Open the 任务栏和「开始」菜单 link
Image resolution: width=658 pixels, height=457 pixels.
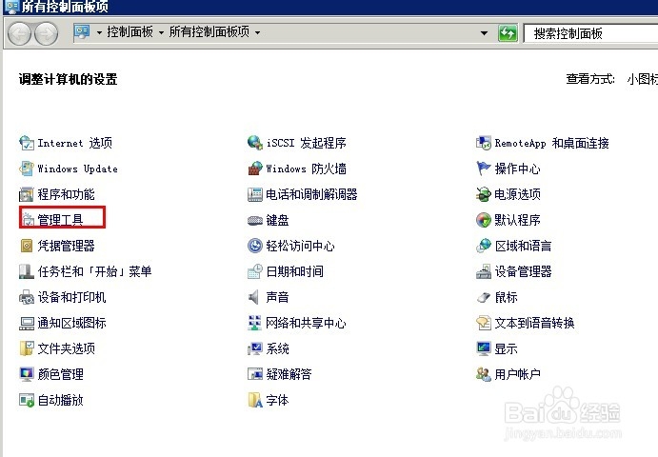point(94,271)
